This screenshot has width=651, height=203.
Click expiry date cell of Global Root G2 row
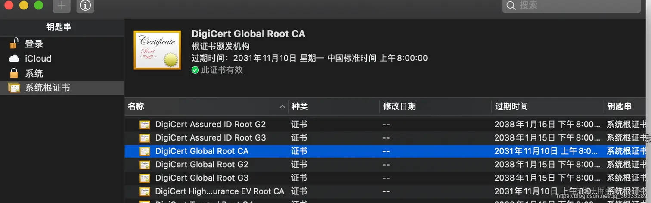pos(547,165)
